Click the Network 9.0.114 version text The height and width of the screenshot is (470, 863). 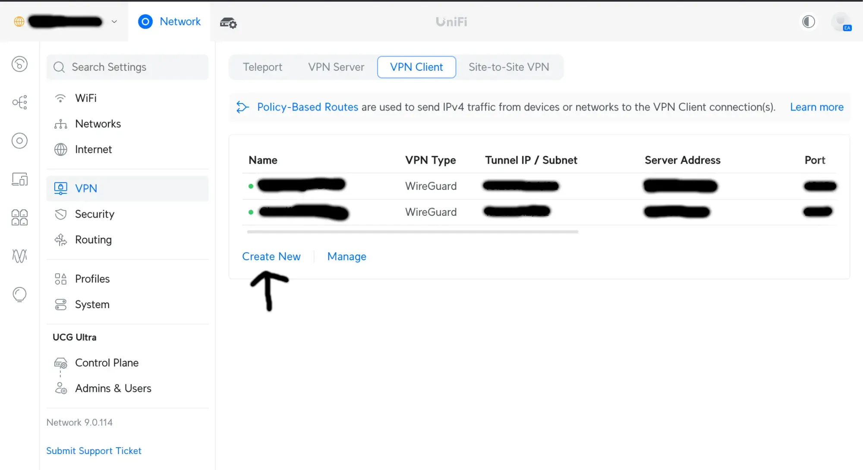click(x=79, y=423)
